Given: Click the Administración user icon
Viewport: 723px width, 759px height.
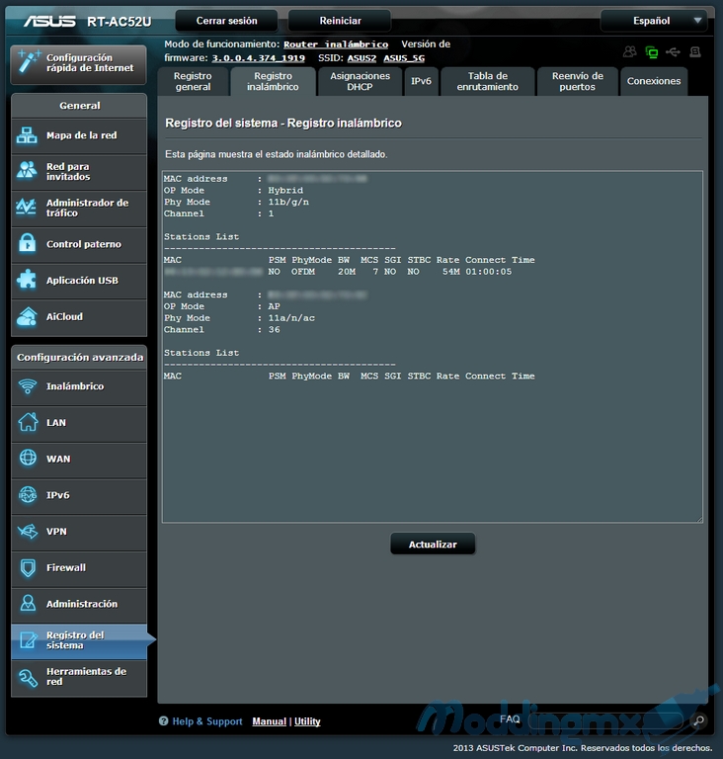Looking at the screenshot, I should tap(28, 604).
